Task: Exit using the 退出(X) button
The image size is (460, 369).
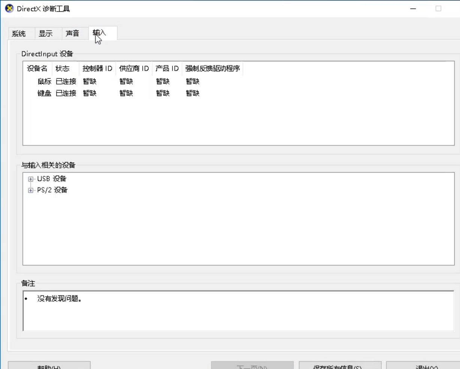Action: 423,366
